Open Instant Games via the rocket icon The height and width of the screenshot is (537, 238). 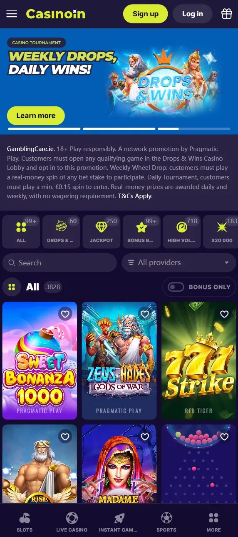(x=119, y=522)
